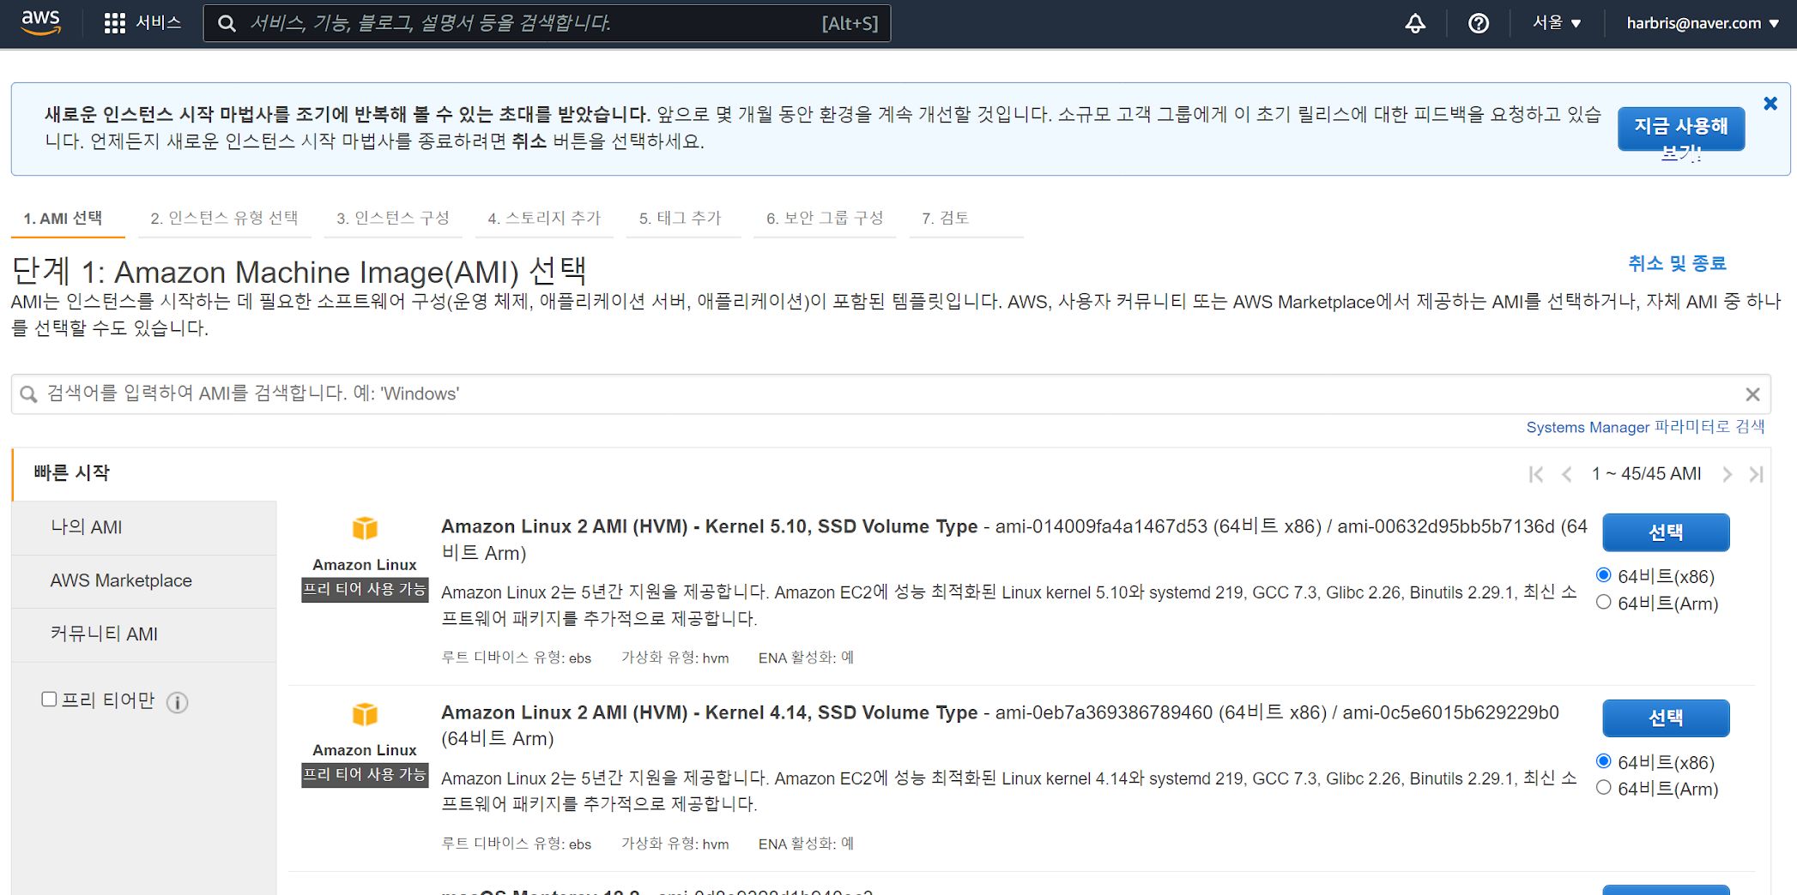Go to first page of AMI list

[1536, 474]
